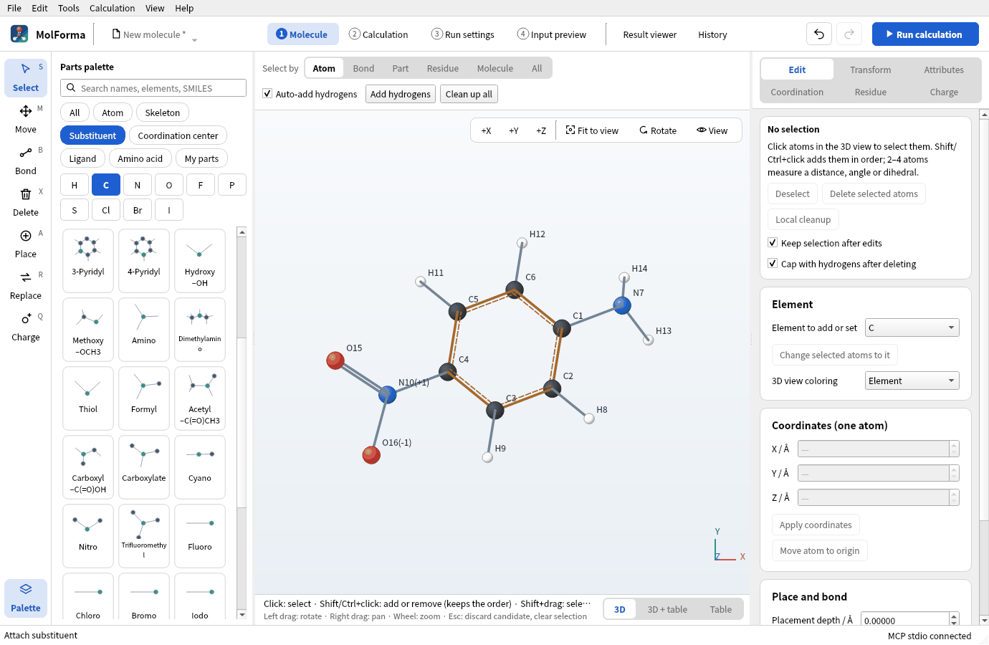
Task: Choose the Move tool
Action: click(26, 119)
